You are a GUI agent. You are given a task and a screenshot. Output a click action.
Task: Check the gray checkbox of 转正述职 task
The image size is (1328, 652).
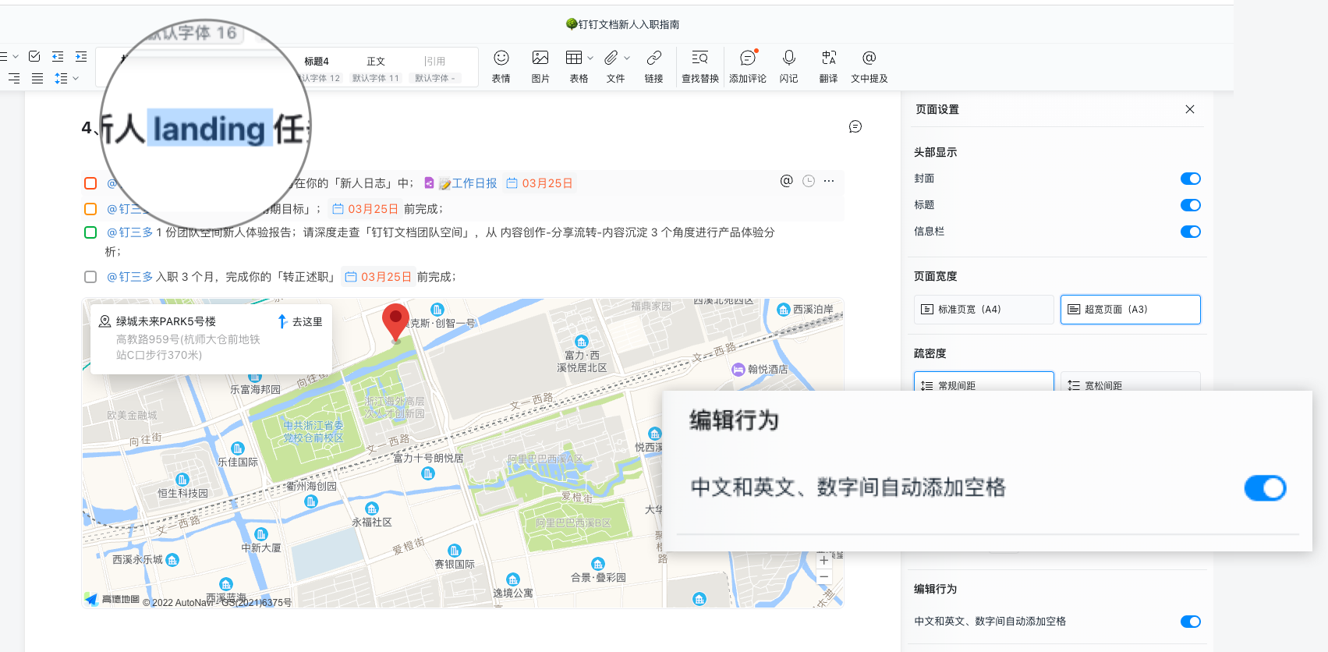pyautogui.click(x=90, y=277)
